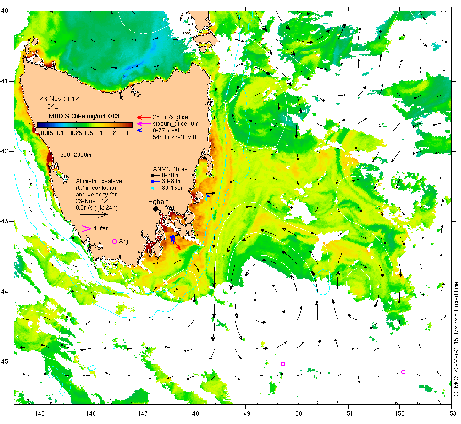
Task: Click the 23-Nov-2012 date label
Action: point(59,99)
